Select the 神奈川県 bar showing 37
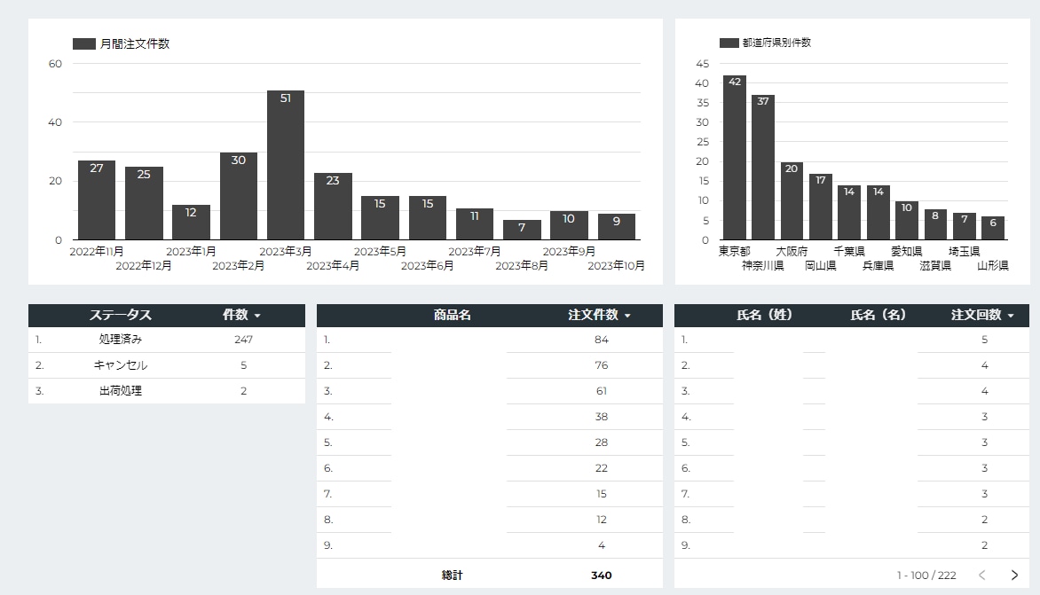The image size is (1040, 595). point(763,168)
